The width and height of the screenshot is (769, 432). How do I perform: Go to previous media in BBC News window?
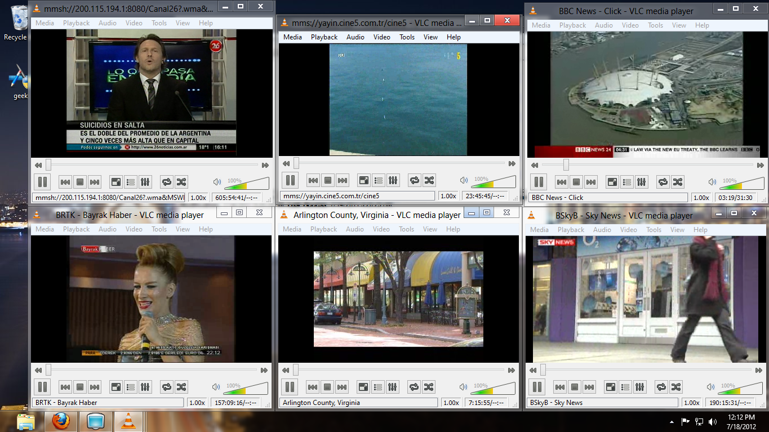click(x=561, y=182)
